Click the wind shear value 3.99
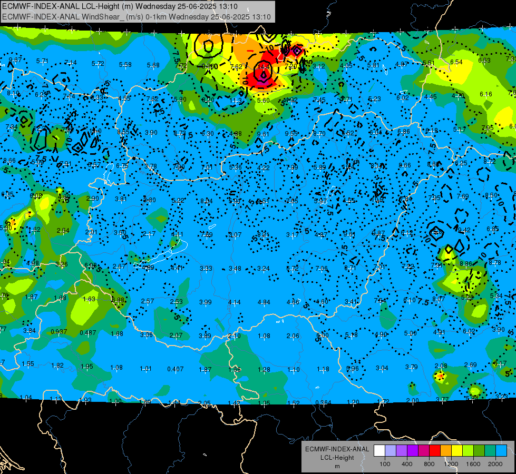The height and width of the screenshot is (474, 516). pyautogui.click(x=206, y=302)
